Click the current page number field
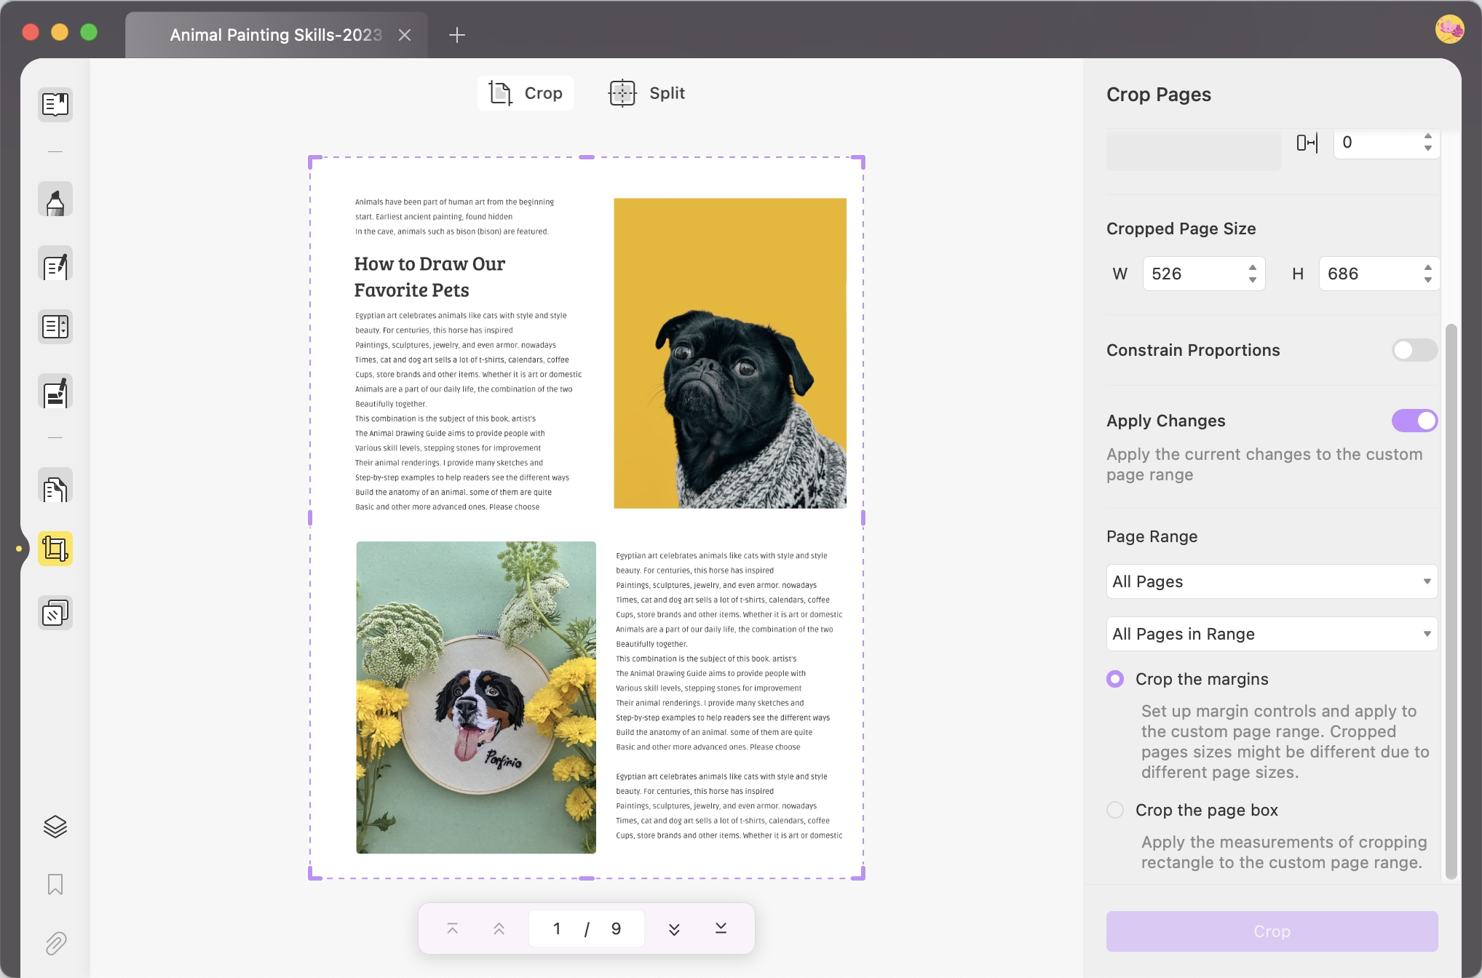 557,929
